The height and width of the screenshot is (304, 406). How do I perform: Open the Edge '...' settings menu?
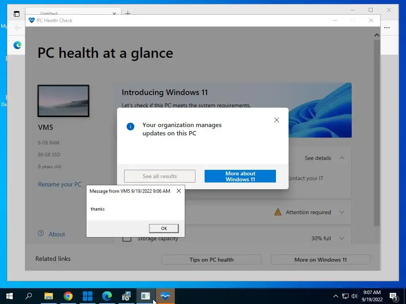point(387,28)
